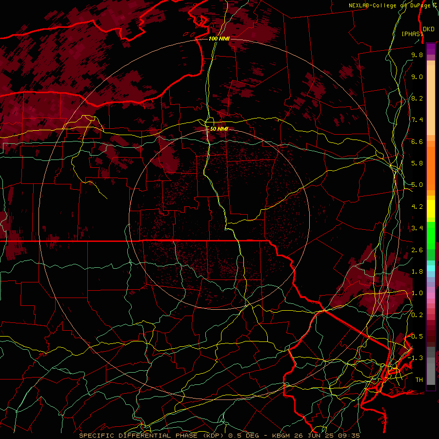This screenshot has width=439, height=439.
Task: Click the 6.6 value on the color scale
Action: [x=417, y=141]
